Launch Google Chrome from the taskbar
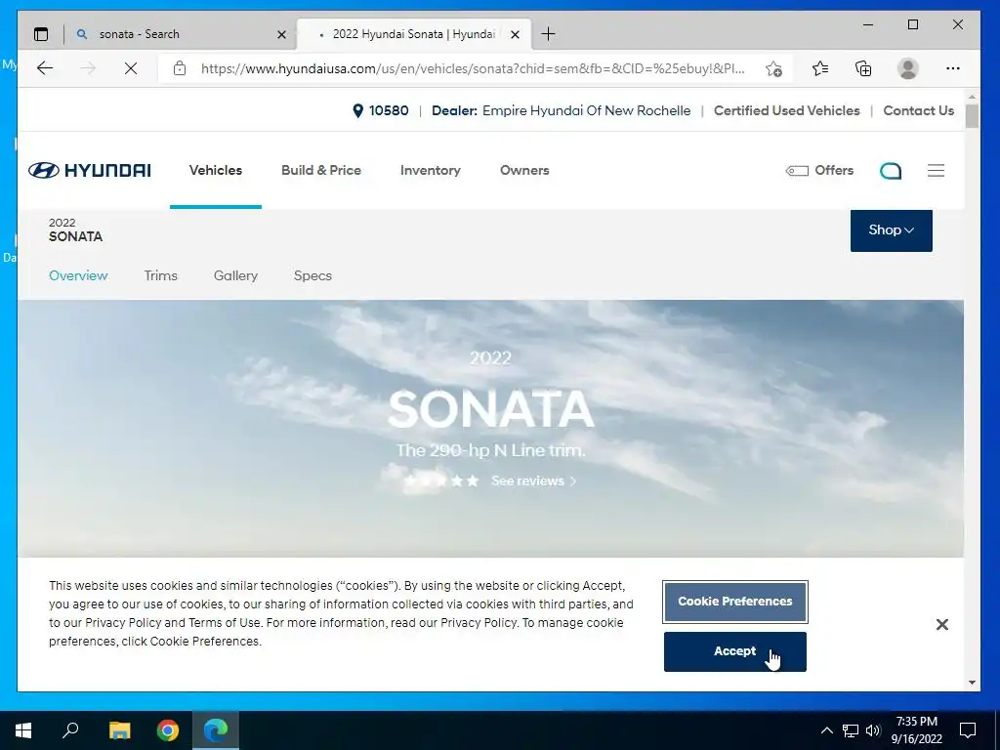1000x750 pixels. (168, 730)
